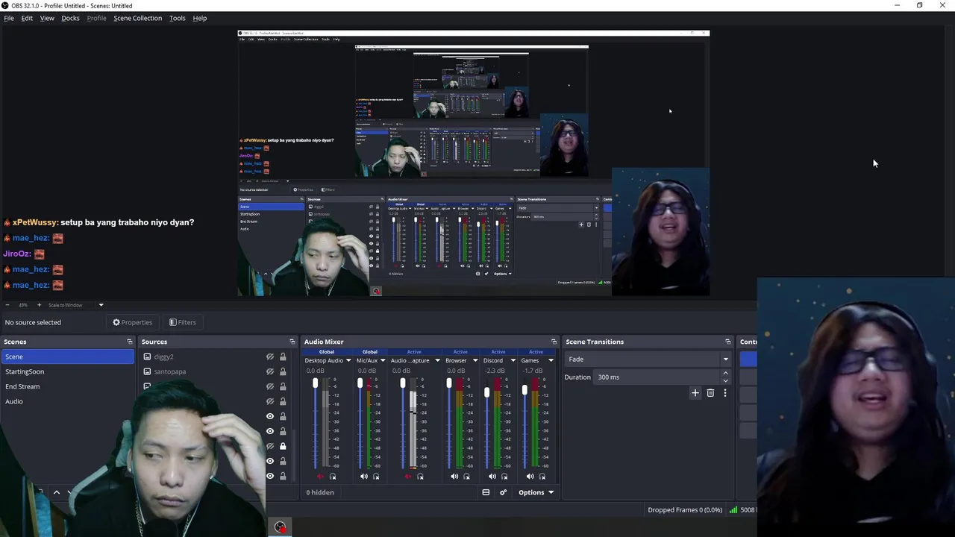
Task: Lock the santopapa source
Action: pos(283,371)
